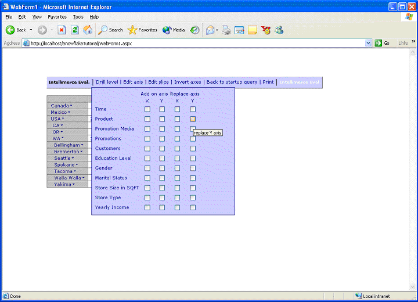
Task: Click the Drill level link
Action: [107, 82]
